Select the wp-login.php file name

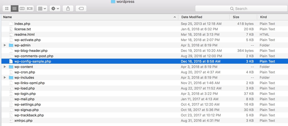coord(25,94)
